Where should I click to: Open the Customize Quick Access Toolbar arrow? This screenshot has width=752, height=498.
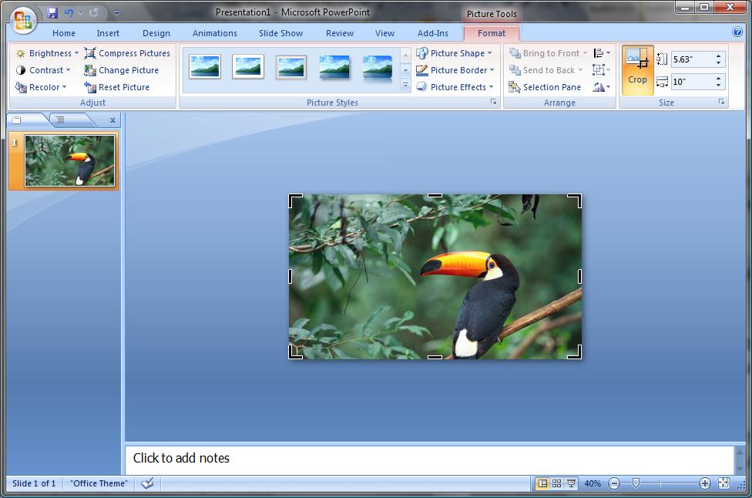pyautogui.click(x=116, y=13)
